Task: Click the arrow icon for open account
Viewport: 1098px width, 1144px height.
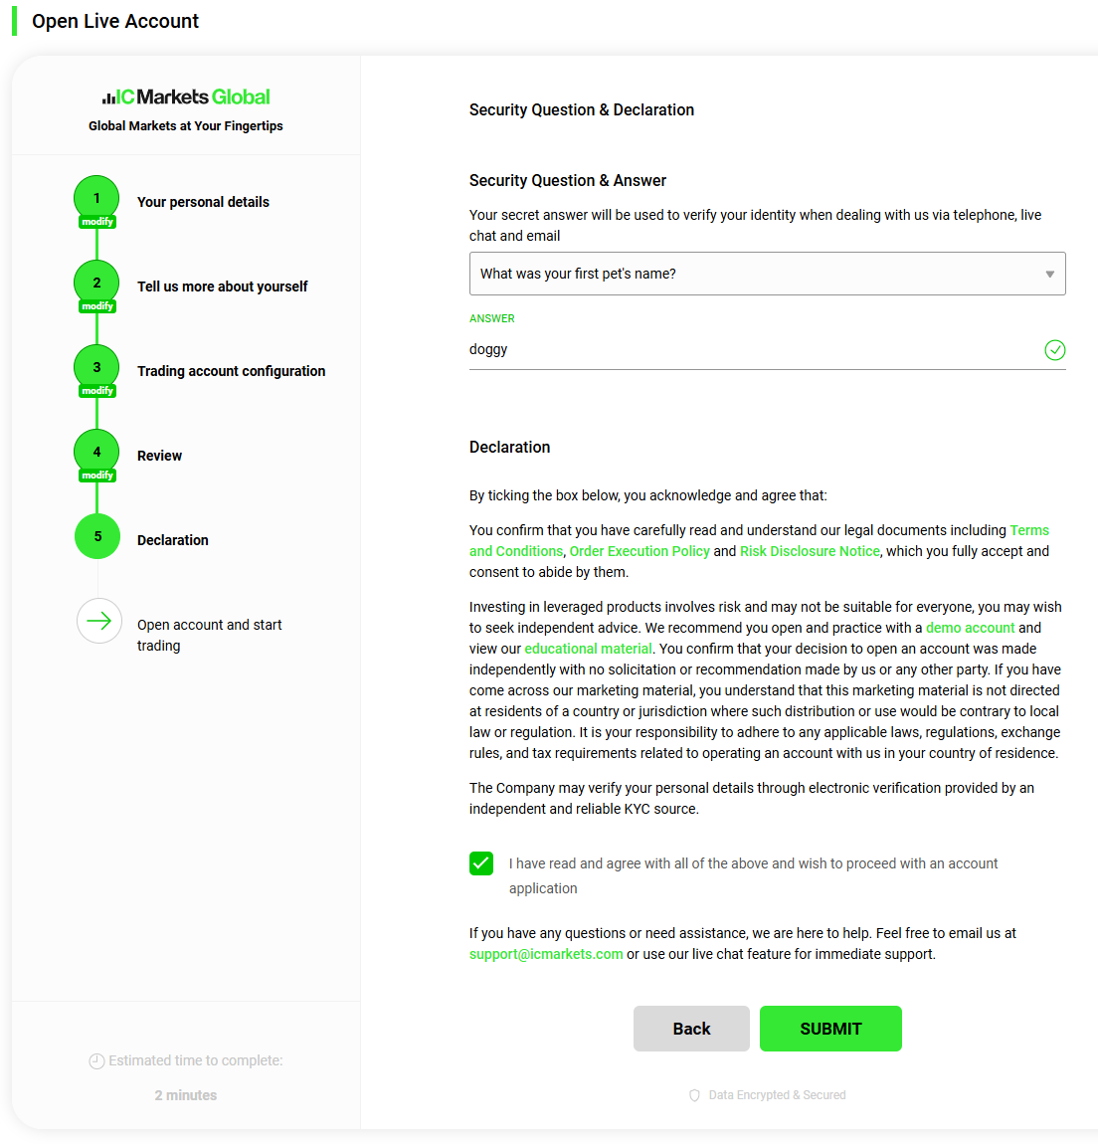Action: [98, 622]
